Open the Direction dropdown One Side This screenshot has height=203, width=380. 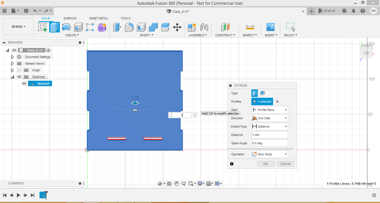pos(270,118)
